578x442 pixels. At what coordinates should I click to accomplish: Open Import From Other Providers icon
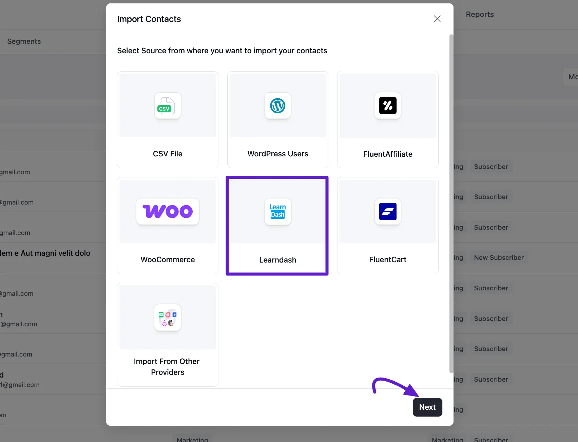(168, 318)
